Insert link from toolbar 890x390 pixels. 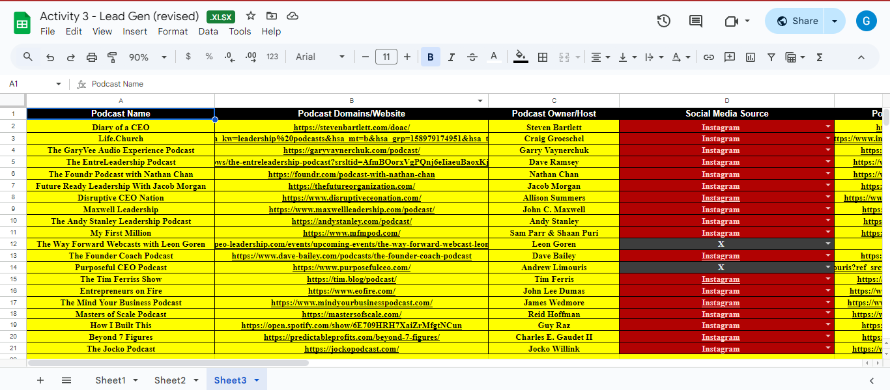[x=708, y=57]
